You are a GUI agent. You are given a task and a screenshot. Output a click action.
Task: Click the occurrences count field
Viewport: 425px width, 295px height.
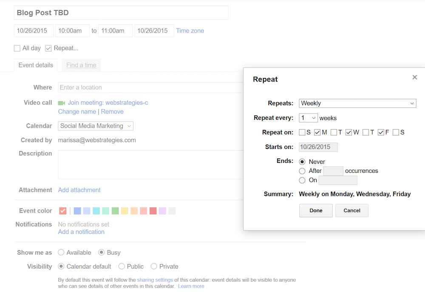coord(333,171)
